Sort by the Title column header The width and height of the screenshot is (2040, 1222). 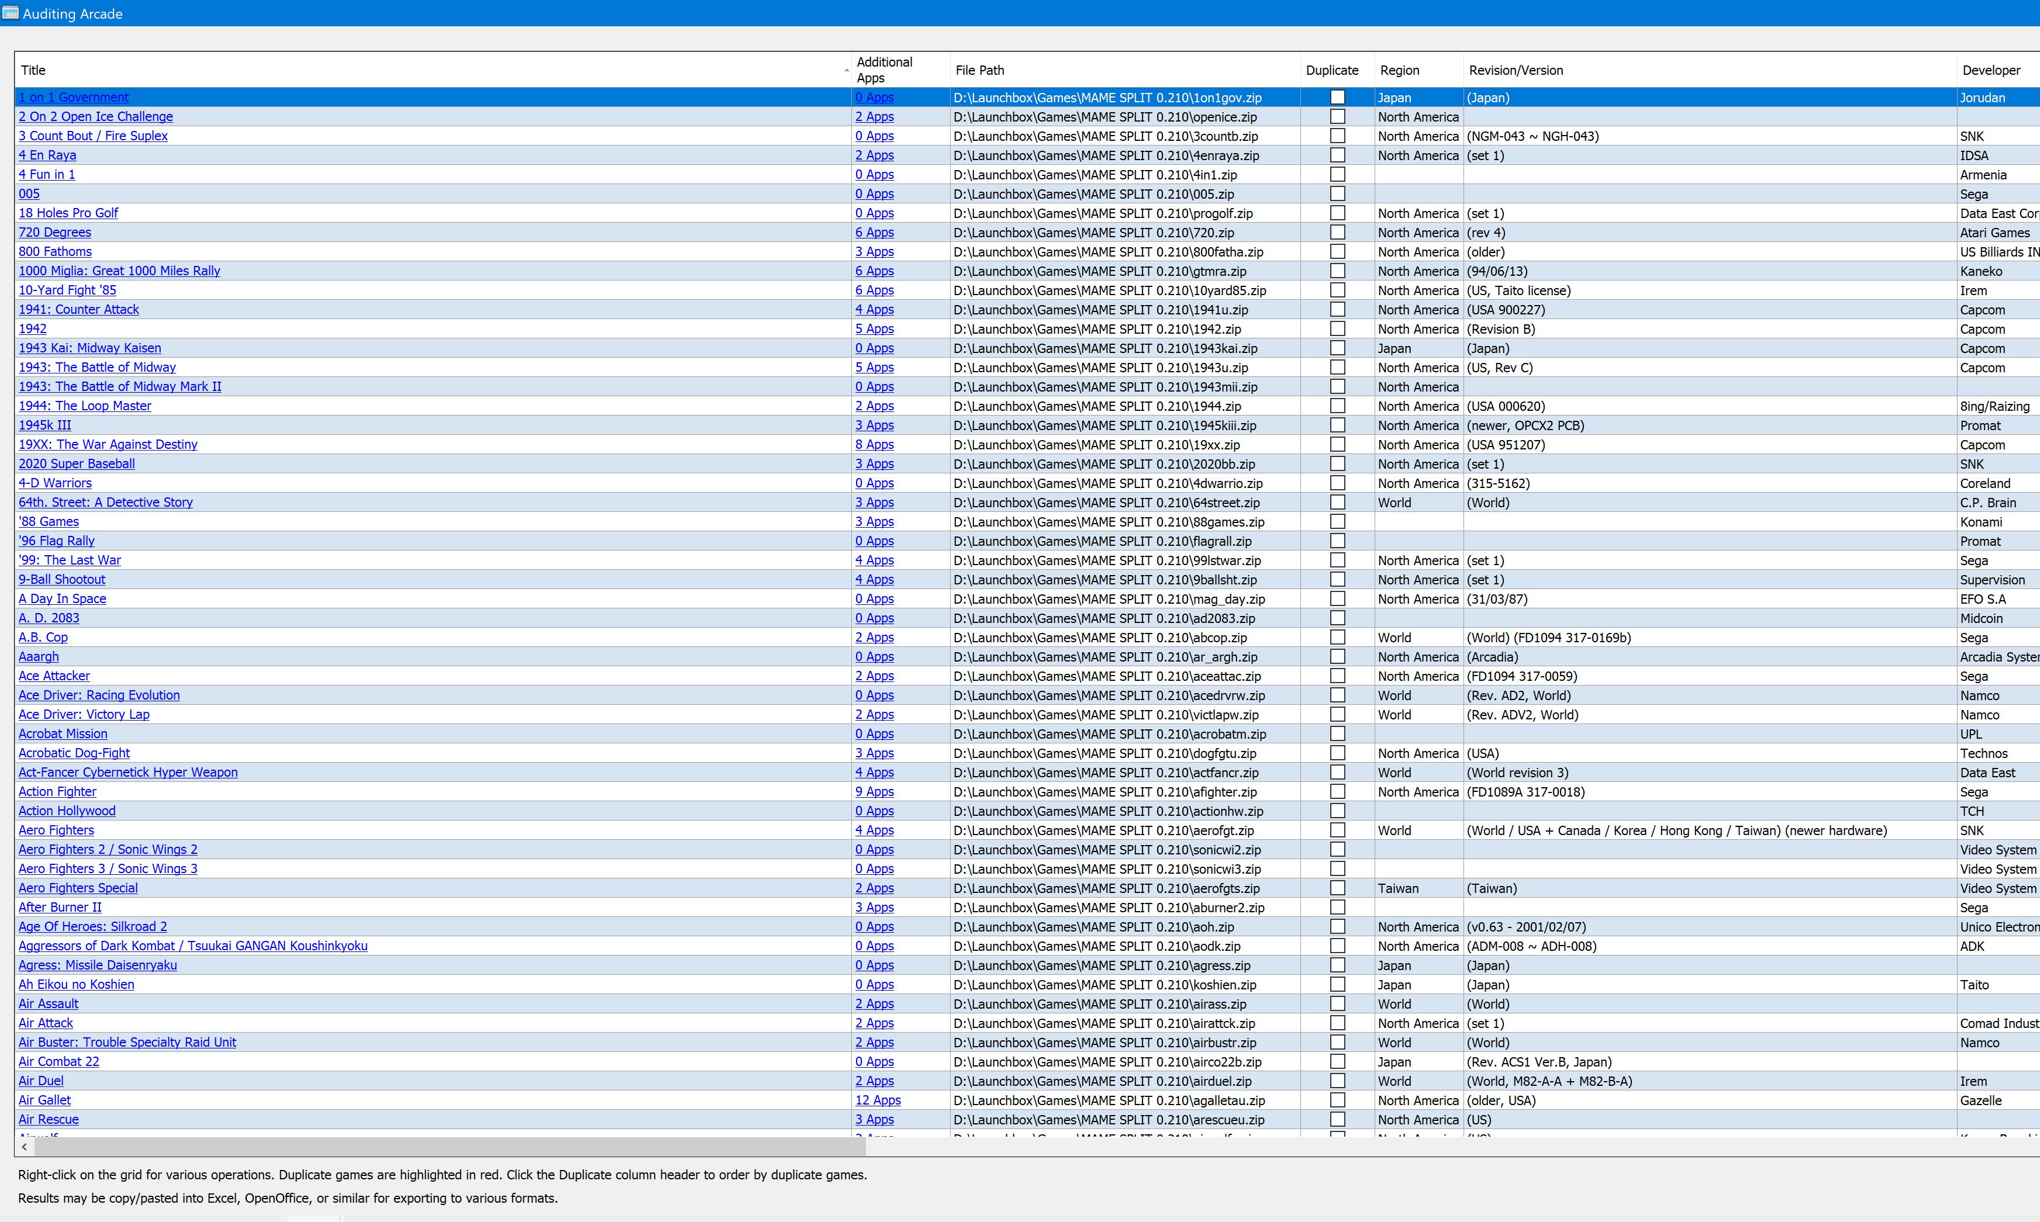pyautogui.click(x=433, y=70)
